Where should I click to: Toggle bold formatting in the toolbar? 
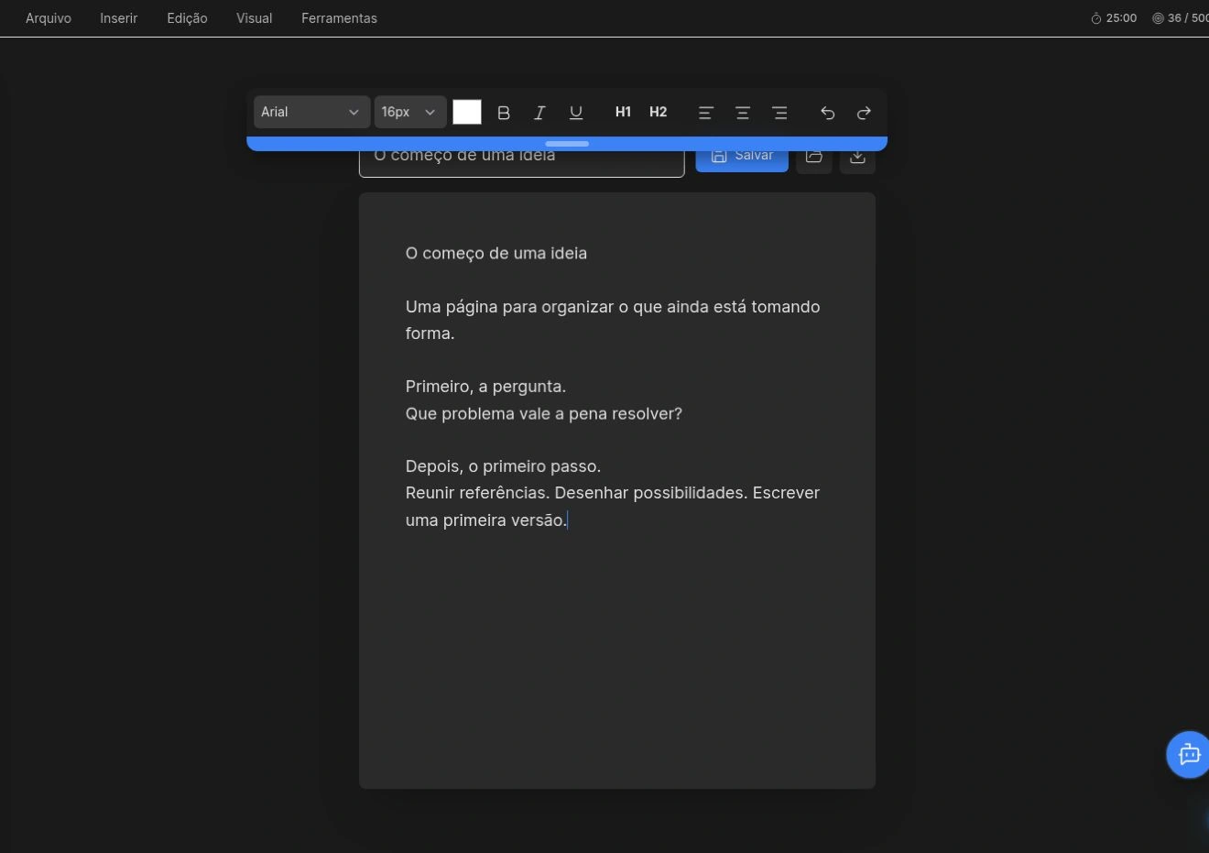coord(504,113)
